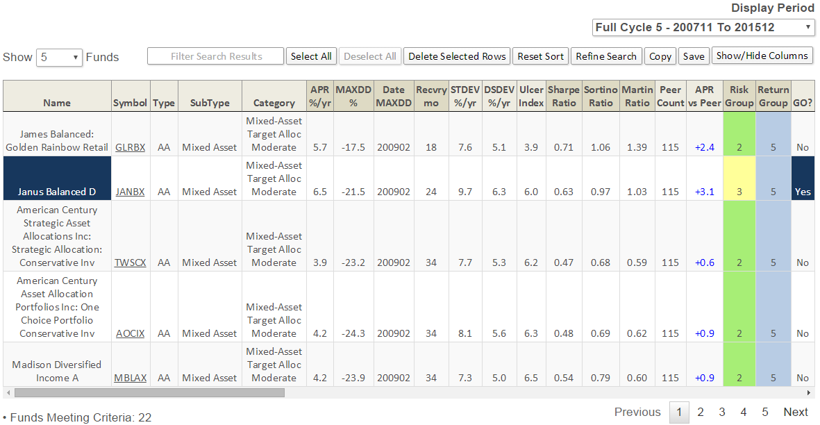Go to page 3 of results
Image resolution: width=820 pixels, height=425 pixels.
coord(722,412)
